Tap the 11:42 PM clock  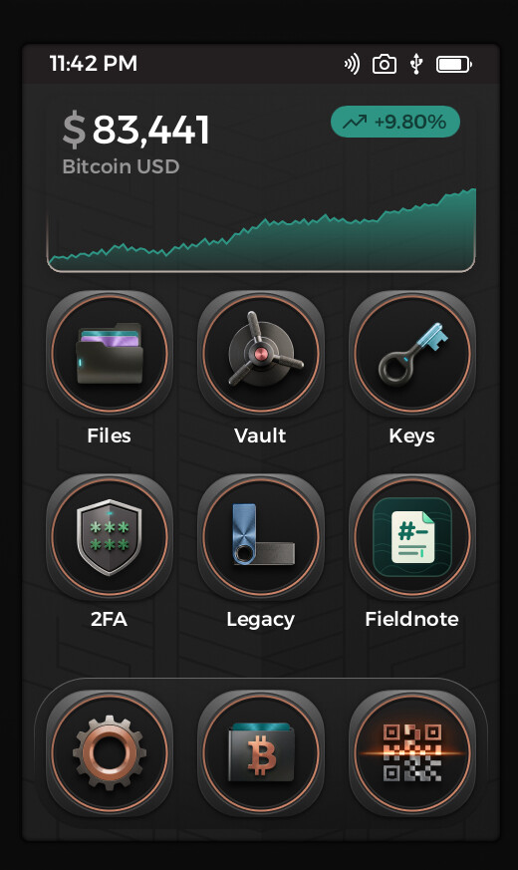(94, 63)
